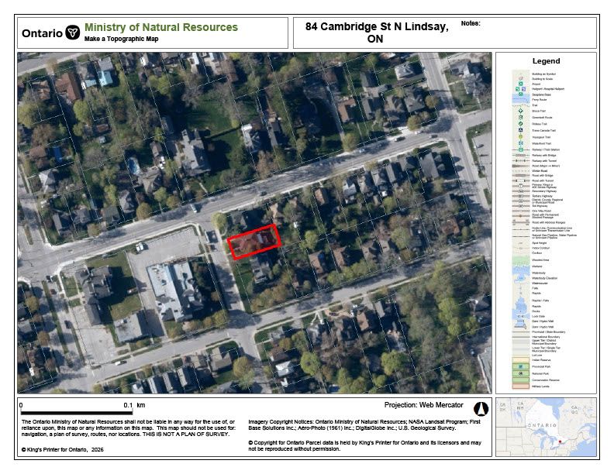Click the Ontario locator inset map
The width and height of the screenshot is (614, 474).
tap(546, 428)
